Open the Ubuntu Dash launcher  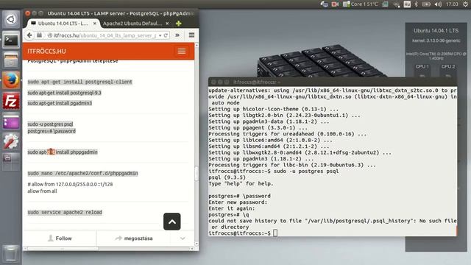(x=11, y=20)
